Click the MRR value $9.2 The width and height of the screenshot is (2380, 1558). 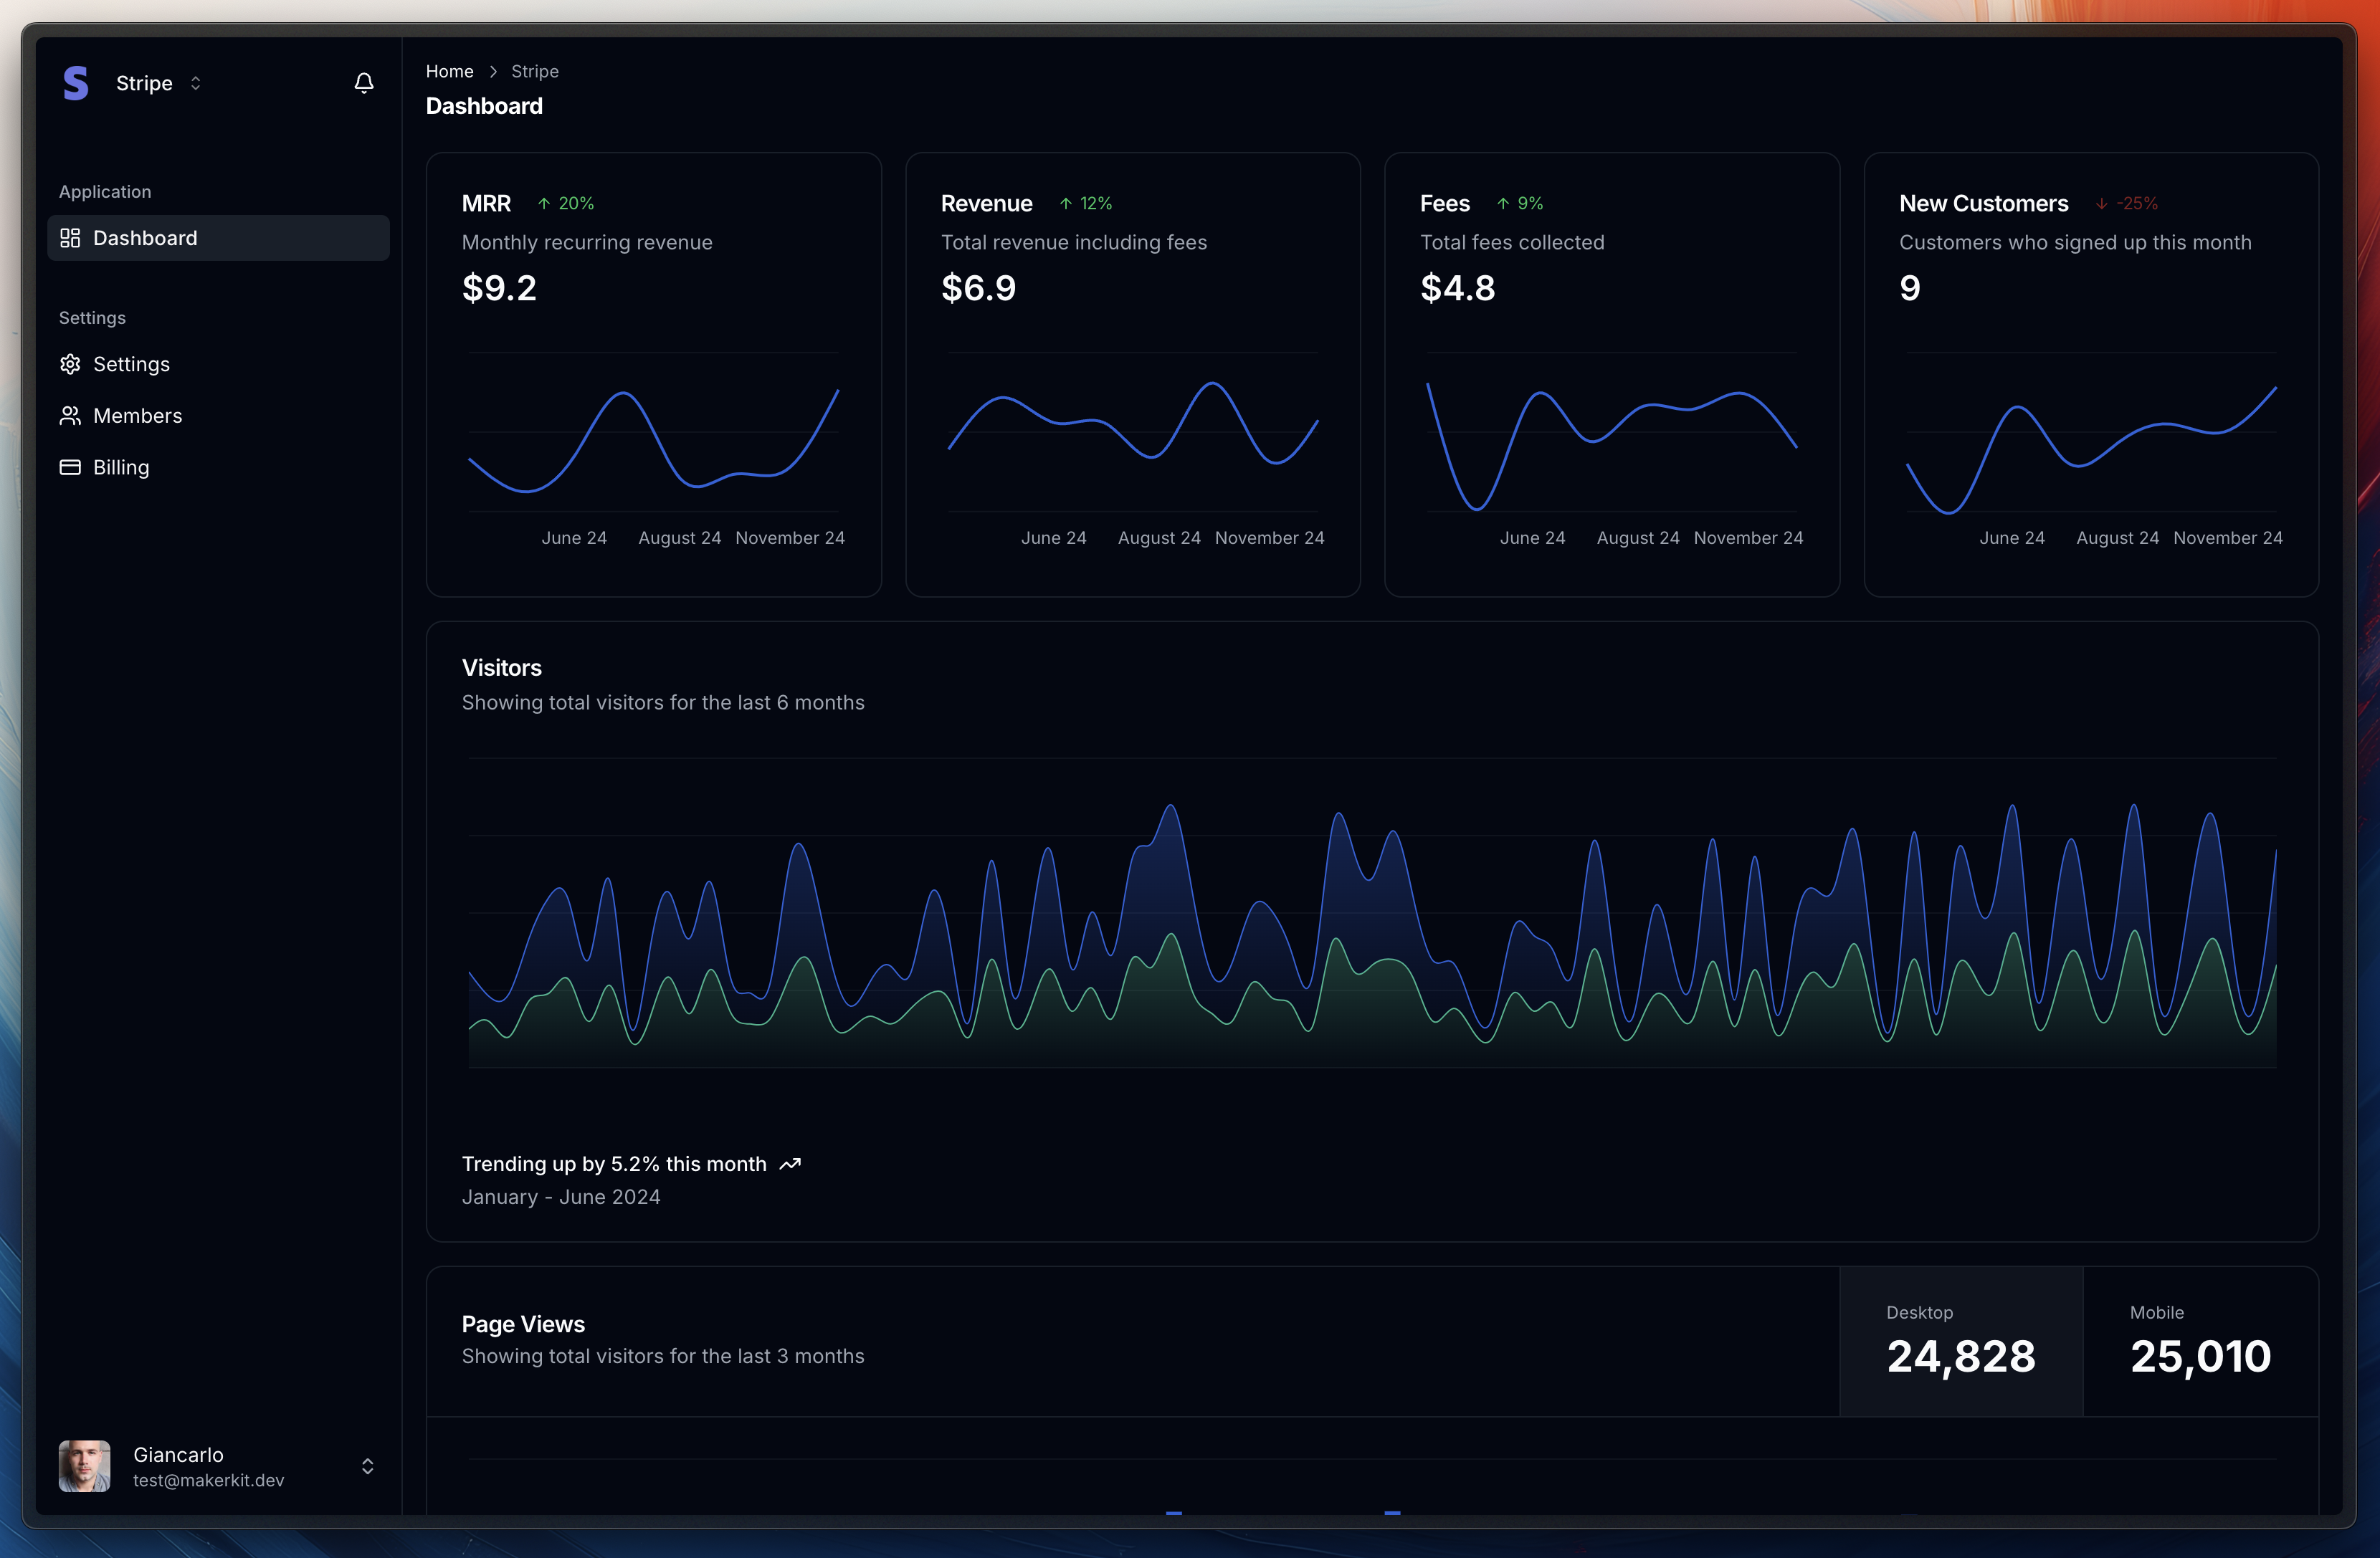[499, 288]
